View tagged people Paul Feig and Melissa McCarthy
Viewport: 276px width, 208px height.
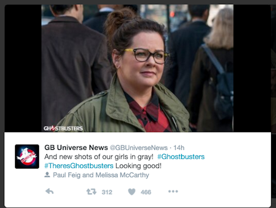coord(101,175)
